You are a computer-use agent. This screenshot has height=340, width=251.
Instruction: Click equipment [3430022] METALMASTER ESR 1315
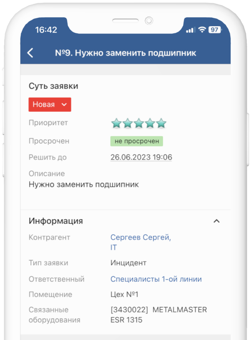click(x=159, y=315)
